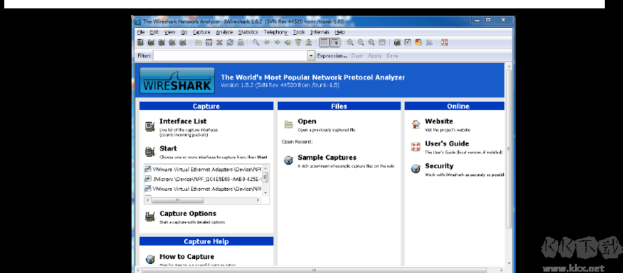The width and height of the screenshot is (623, 273).
Task: Open the Statistics menu
Action: [x=248, y=32]
